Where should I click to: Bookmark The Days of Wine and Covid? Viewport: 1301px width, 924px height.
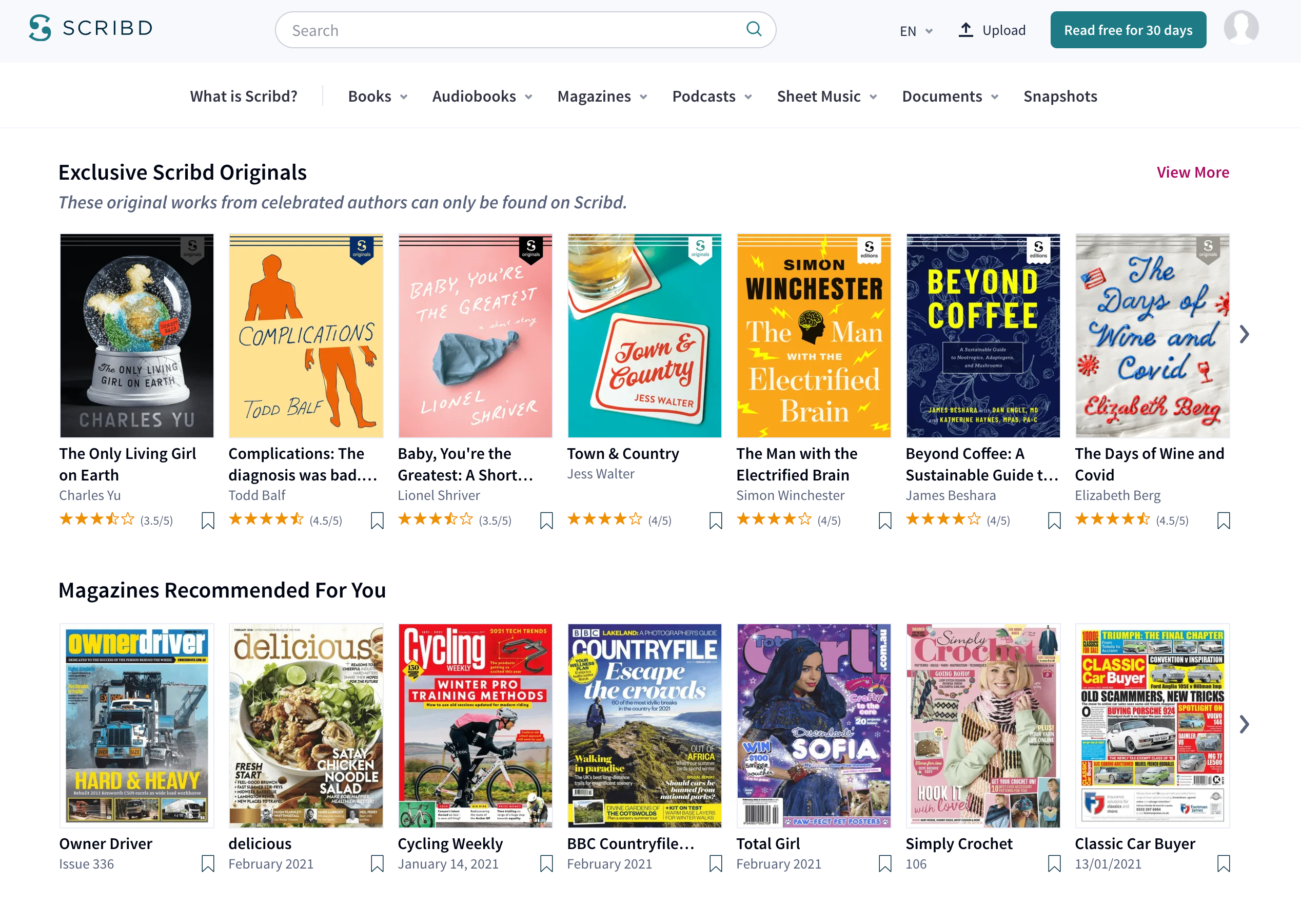(x=1224, y=521)
